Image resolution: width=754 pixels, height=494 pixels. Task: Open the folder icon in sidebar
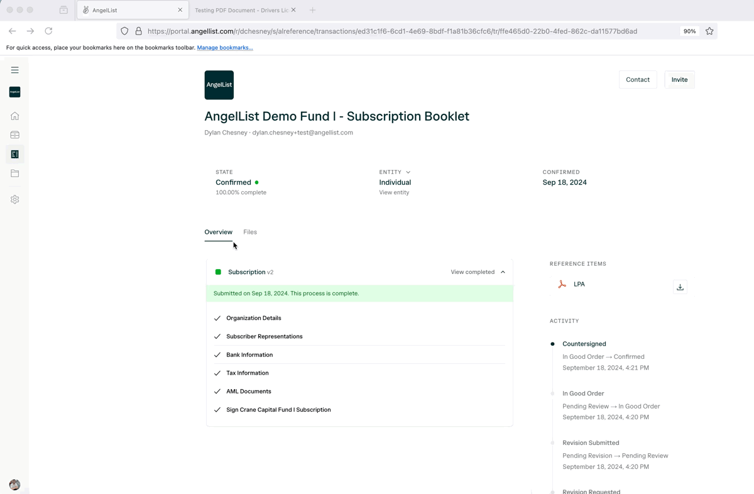pyautogui.click(x=14, y=173)
